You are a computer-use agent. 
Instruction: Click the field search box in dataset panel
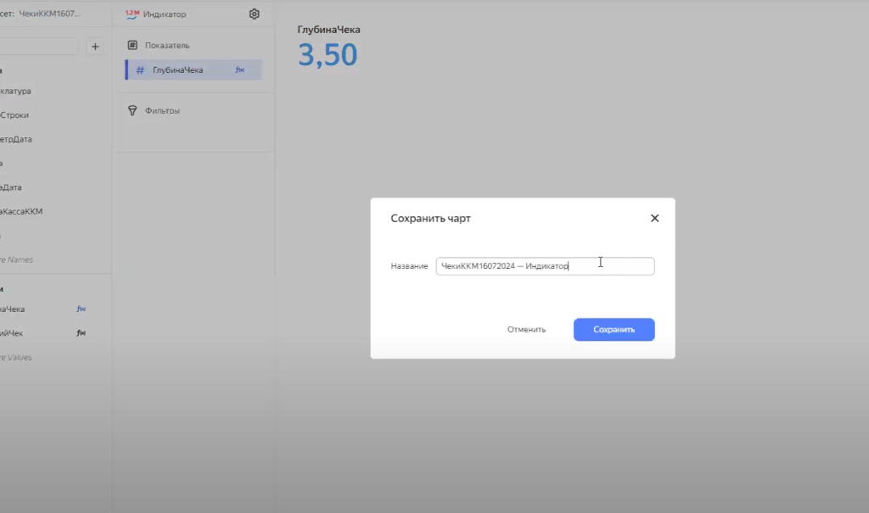[38, 47]
